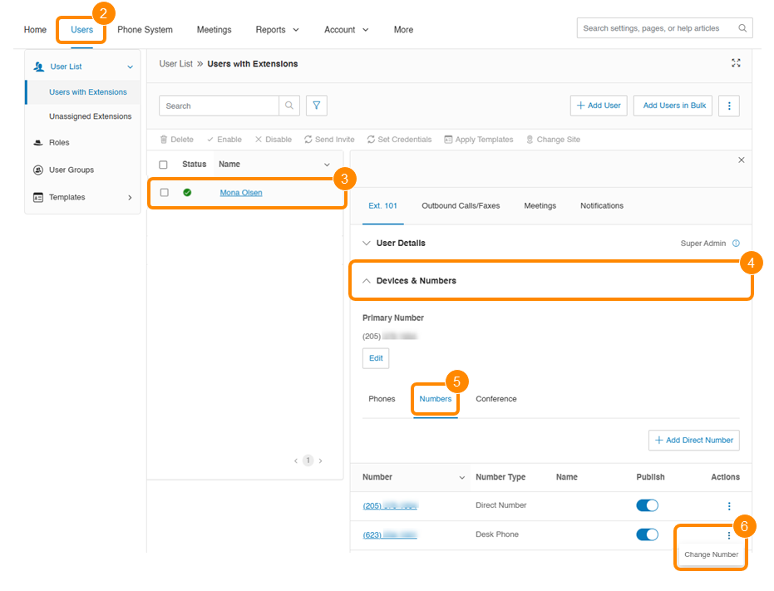The width and height of the screenshot is (774, 591).
Task: Open the Outbound Calls/Faxes tab
Action: tap(461, 206)
